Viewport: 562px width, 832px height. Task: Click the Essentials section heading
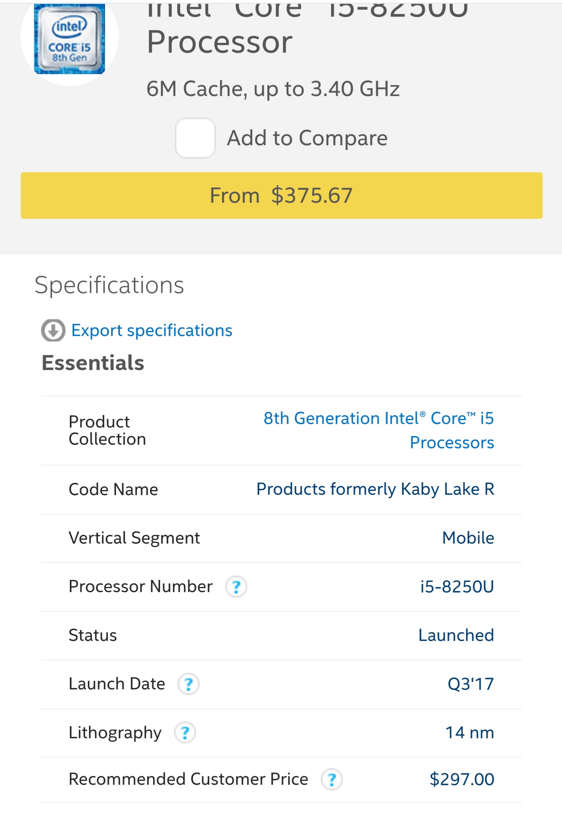click(93, 363)
